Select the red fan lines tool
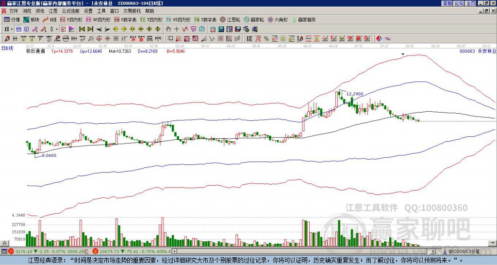This screenshot has height=265, width=497. [179, 39]
